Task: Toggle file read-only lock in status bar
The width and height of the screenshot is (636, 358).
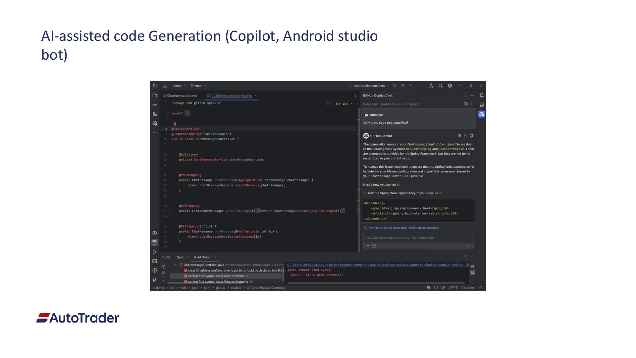Action: click(x=480, y=288)
